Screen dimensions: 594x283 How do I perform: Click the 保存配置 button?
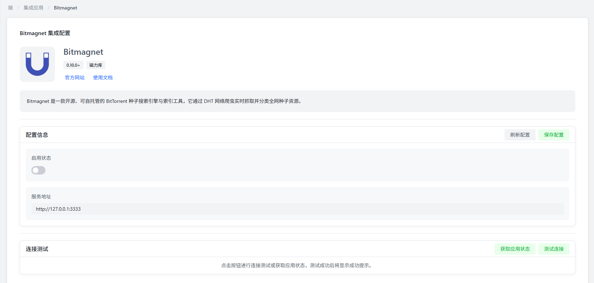point(554,135)
